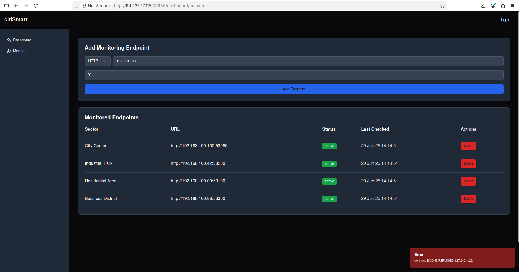Click the active badge for Industrial Park
Viewport: 519px width, 272px height.
click(329, 164)
